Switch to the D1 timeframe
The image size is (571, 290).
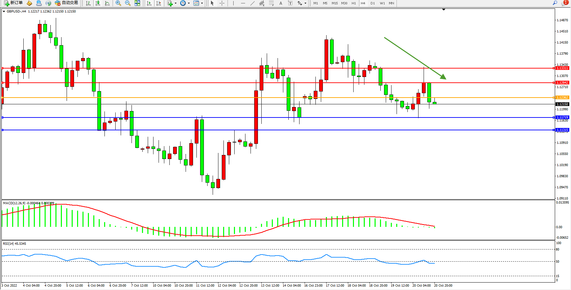pos(373,3)
